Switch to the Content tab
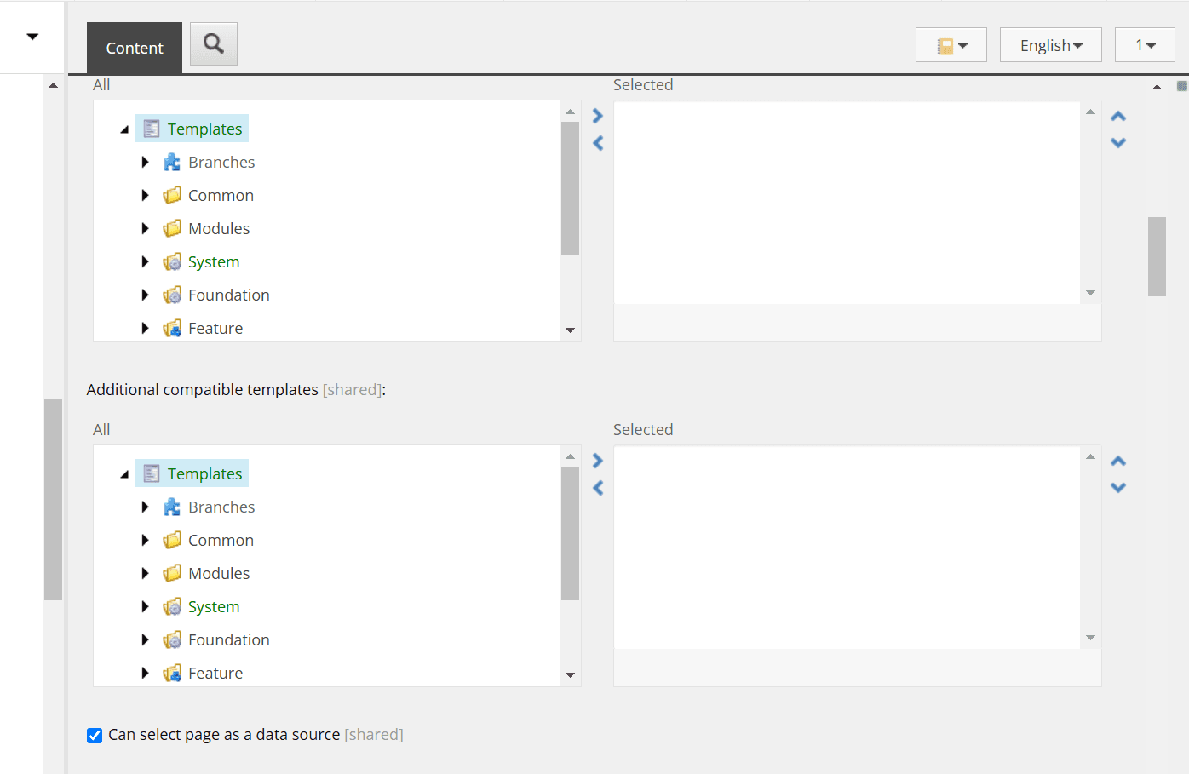This screenshot has height=774, width=1189. [x=135, y=48]
